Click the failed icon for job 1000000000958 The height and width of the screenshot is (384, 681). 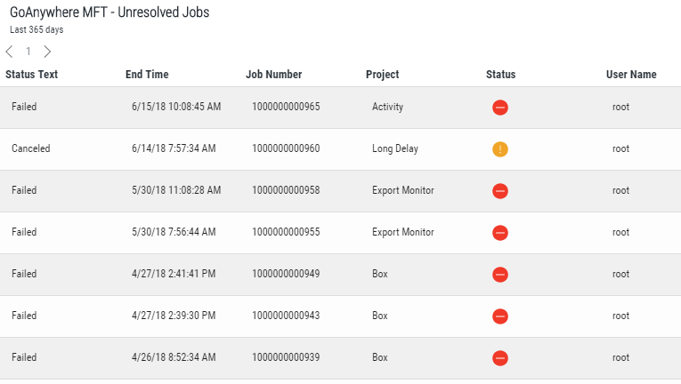click(500, 190)
